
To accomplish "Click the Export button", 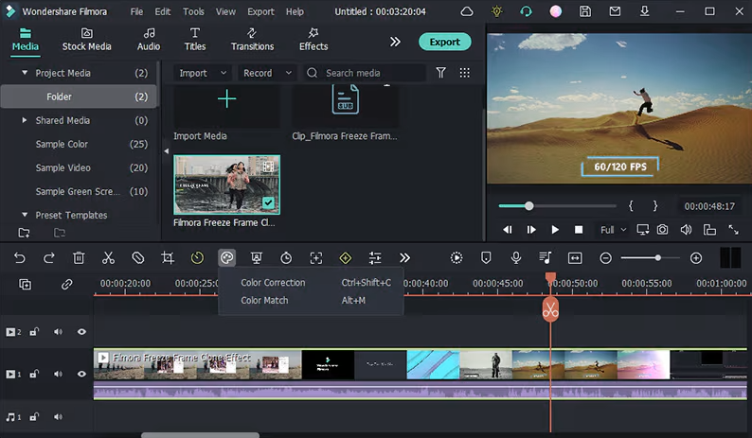I will point(444,42).
